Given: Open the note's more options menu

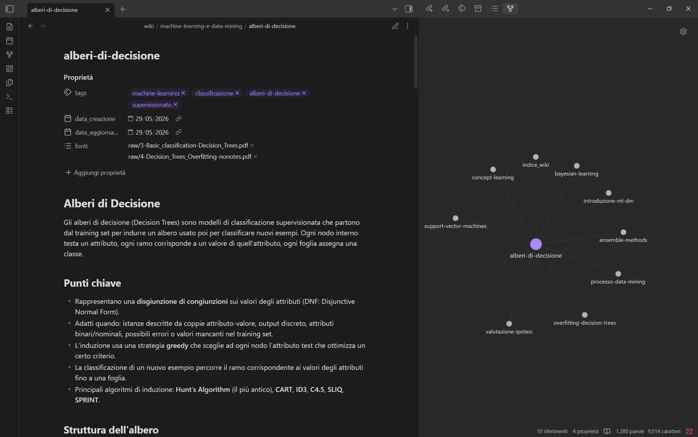Looking at the screenshot, I should coord(408,26).
